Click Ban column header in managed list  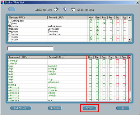(97, 17)
